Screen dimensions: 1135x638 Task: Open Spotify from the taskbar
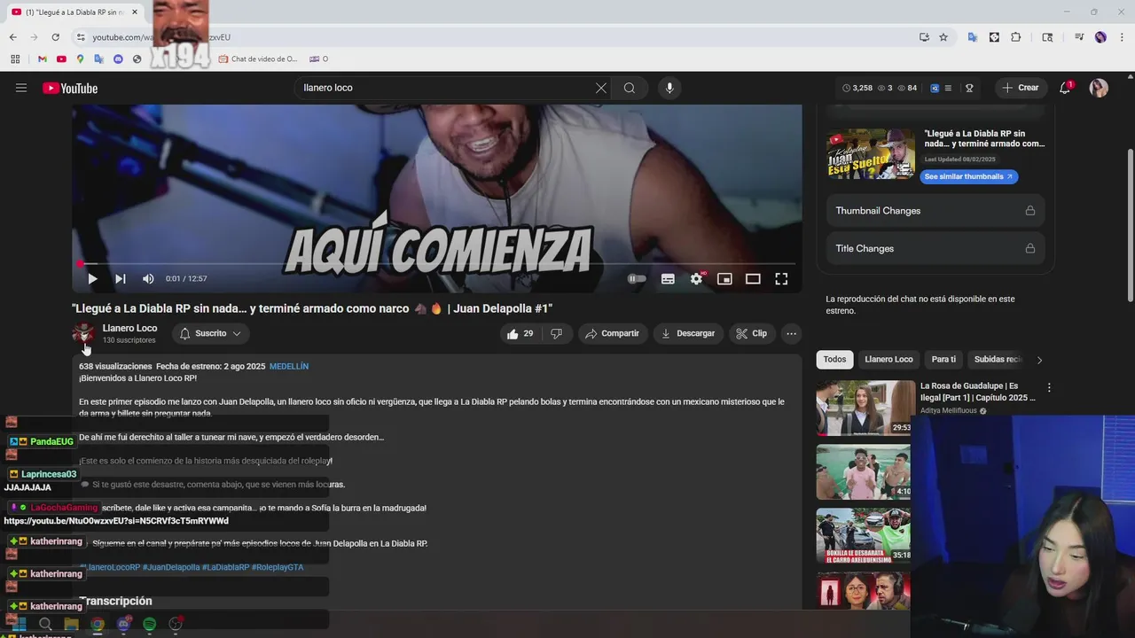coord(149,624)
